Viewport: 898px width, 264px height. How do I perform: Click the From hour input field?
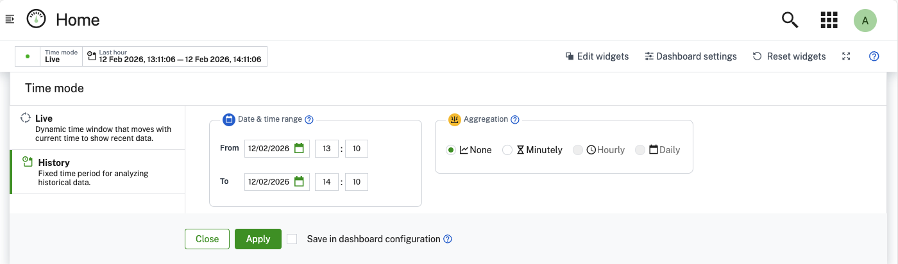tap(326, 149)
